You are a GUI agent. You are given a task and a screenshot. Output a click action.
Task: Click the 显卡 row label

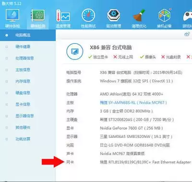tap(70, 128)
